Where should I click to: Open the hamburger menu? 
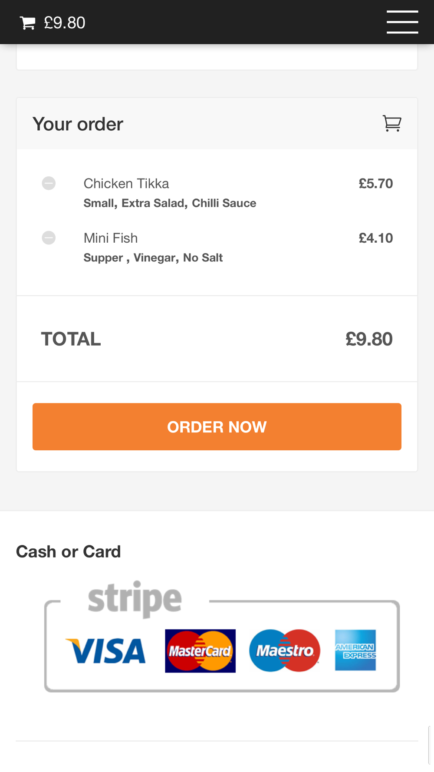coord(402,22)
